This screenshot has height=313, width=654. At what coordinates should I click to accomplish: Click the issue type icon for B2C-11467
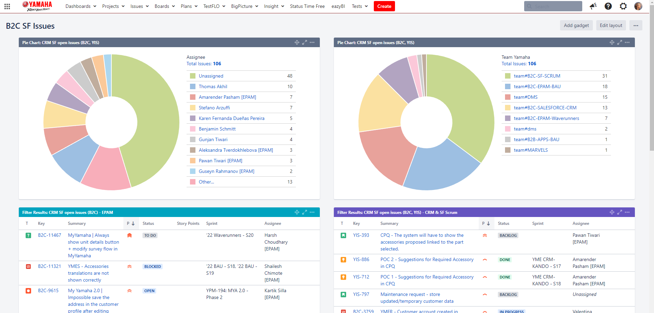[28, 235]
